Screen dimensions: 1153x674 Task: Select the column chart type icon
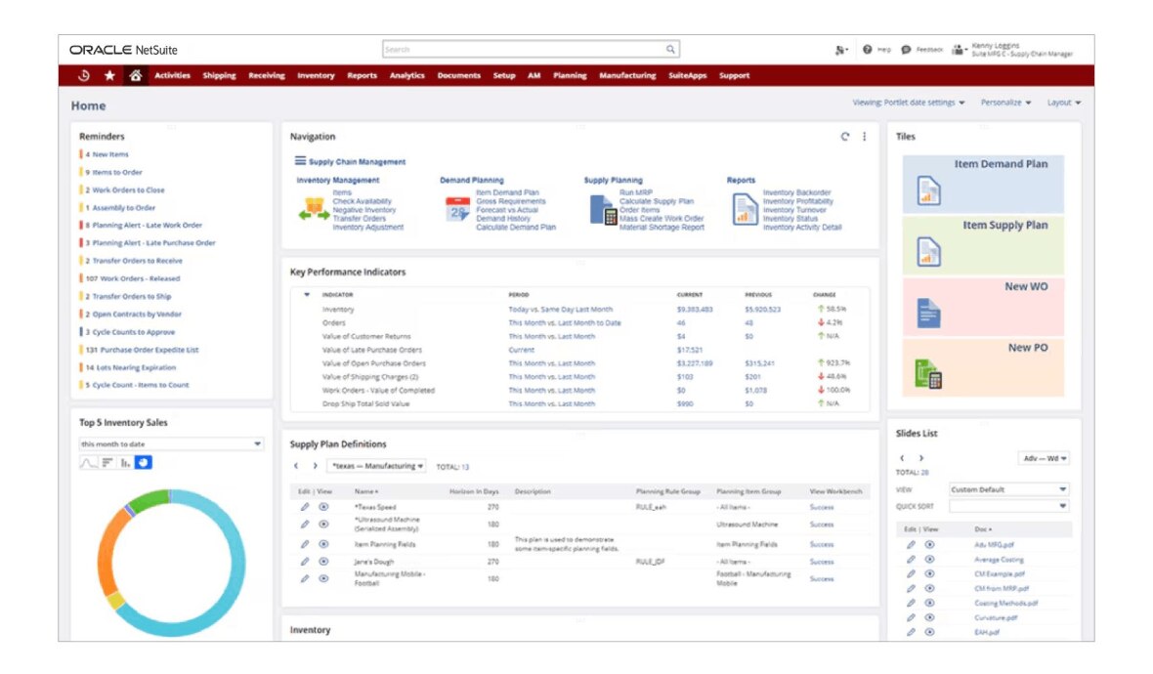(126, 462)
